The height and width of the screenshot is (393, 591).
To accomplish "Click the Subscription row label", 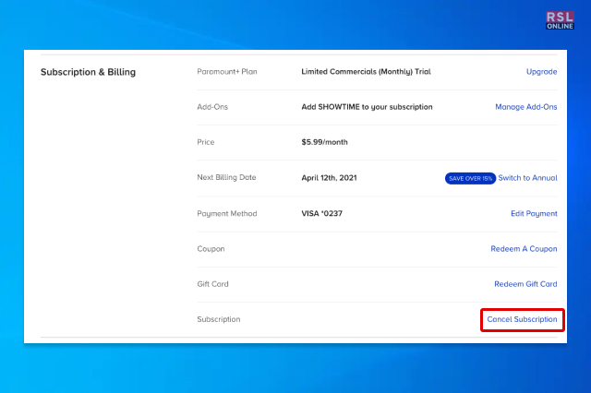I will [x=218, y=319].
